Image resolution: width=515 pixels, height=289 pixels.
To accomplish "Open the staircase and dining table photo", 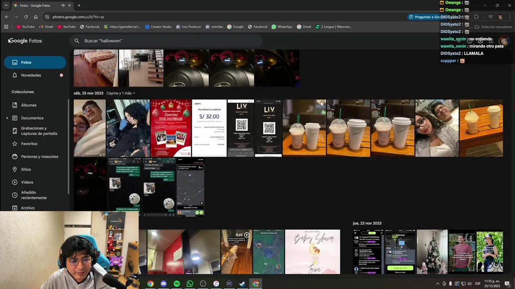I will (x=141, y=68).
